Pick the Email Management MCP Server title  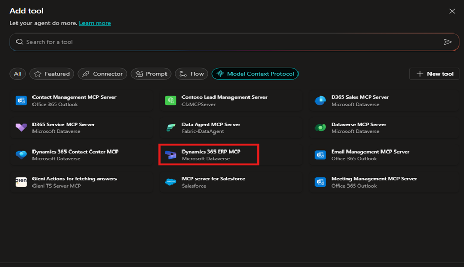point(370,152)
